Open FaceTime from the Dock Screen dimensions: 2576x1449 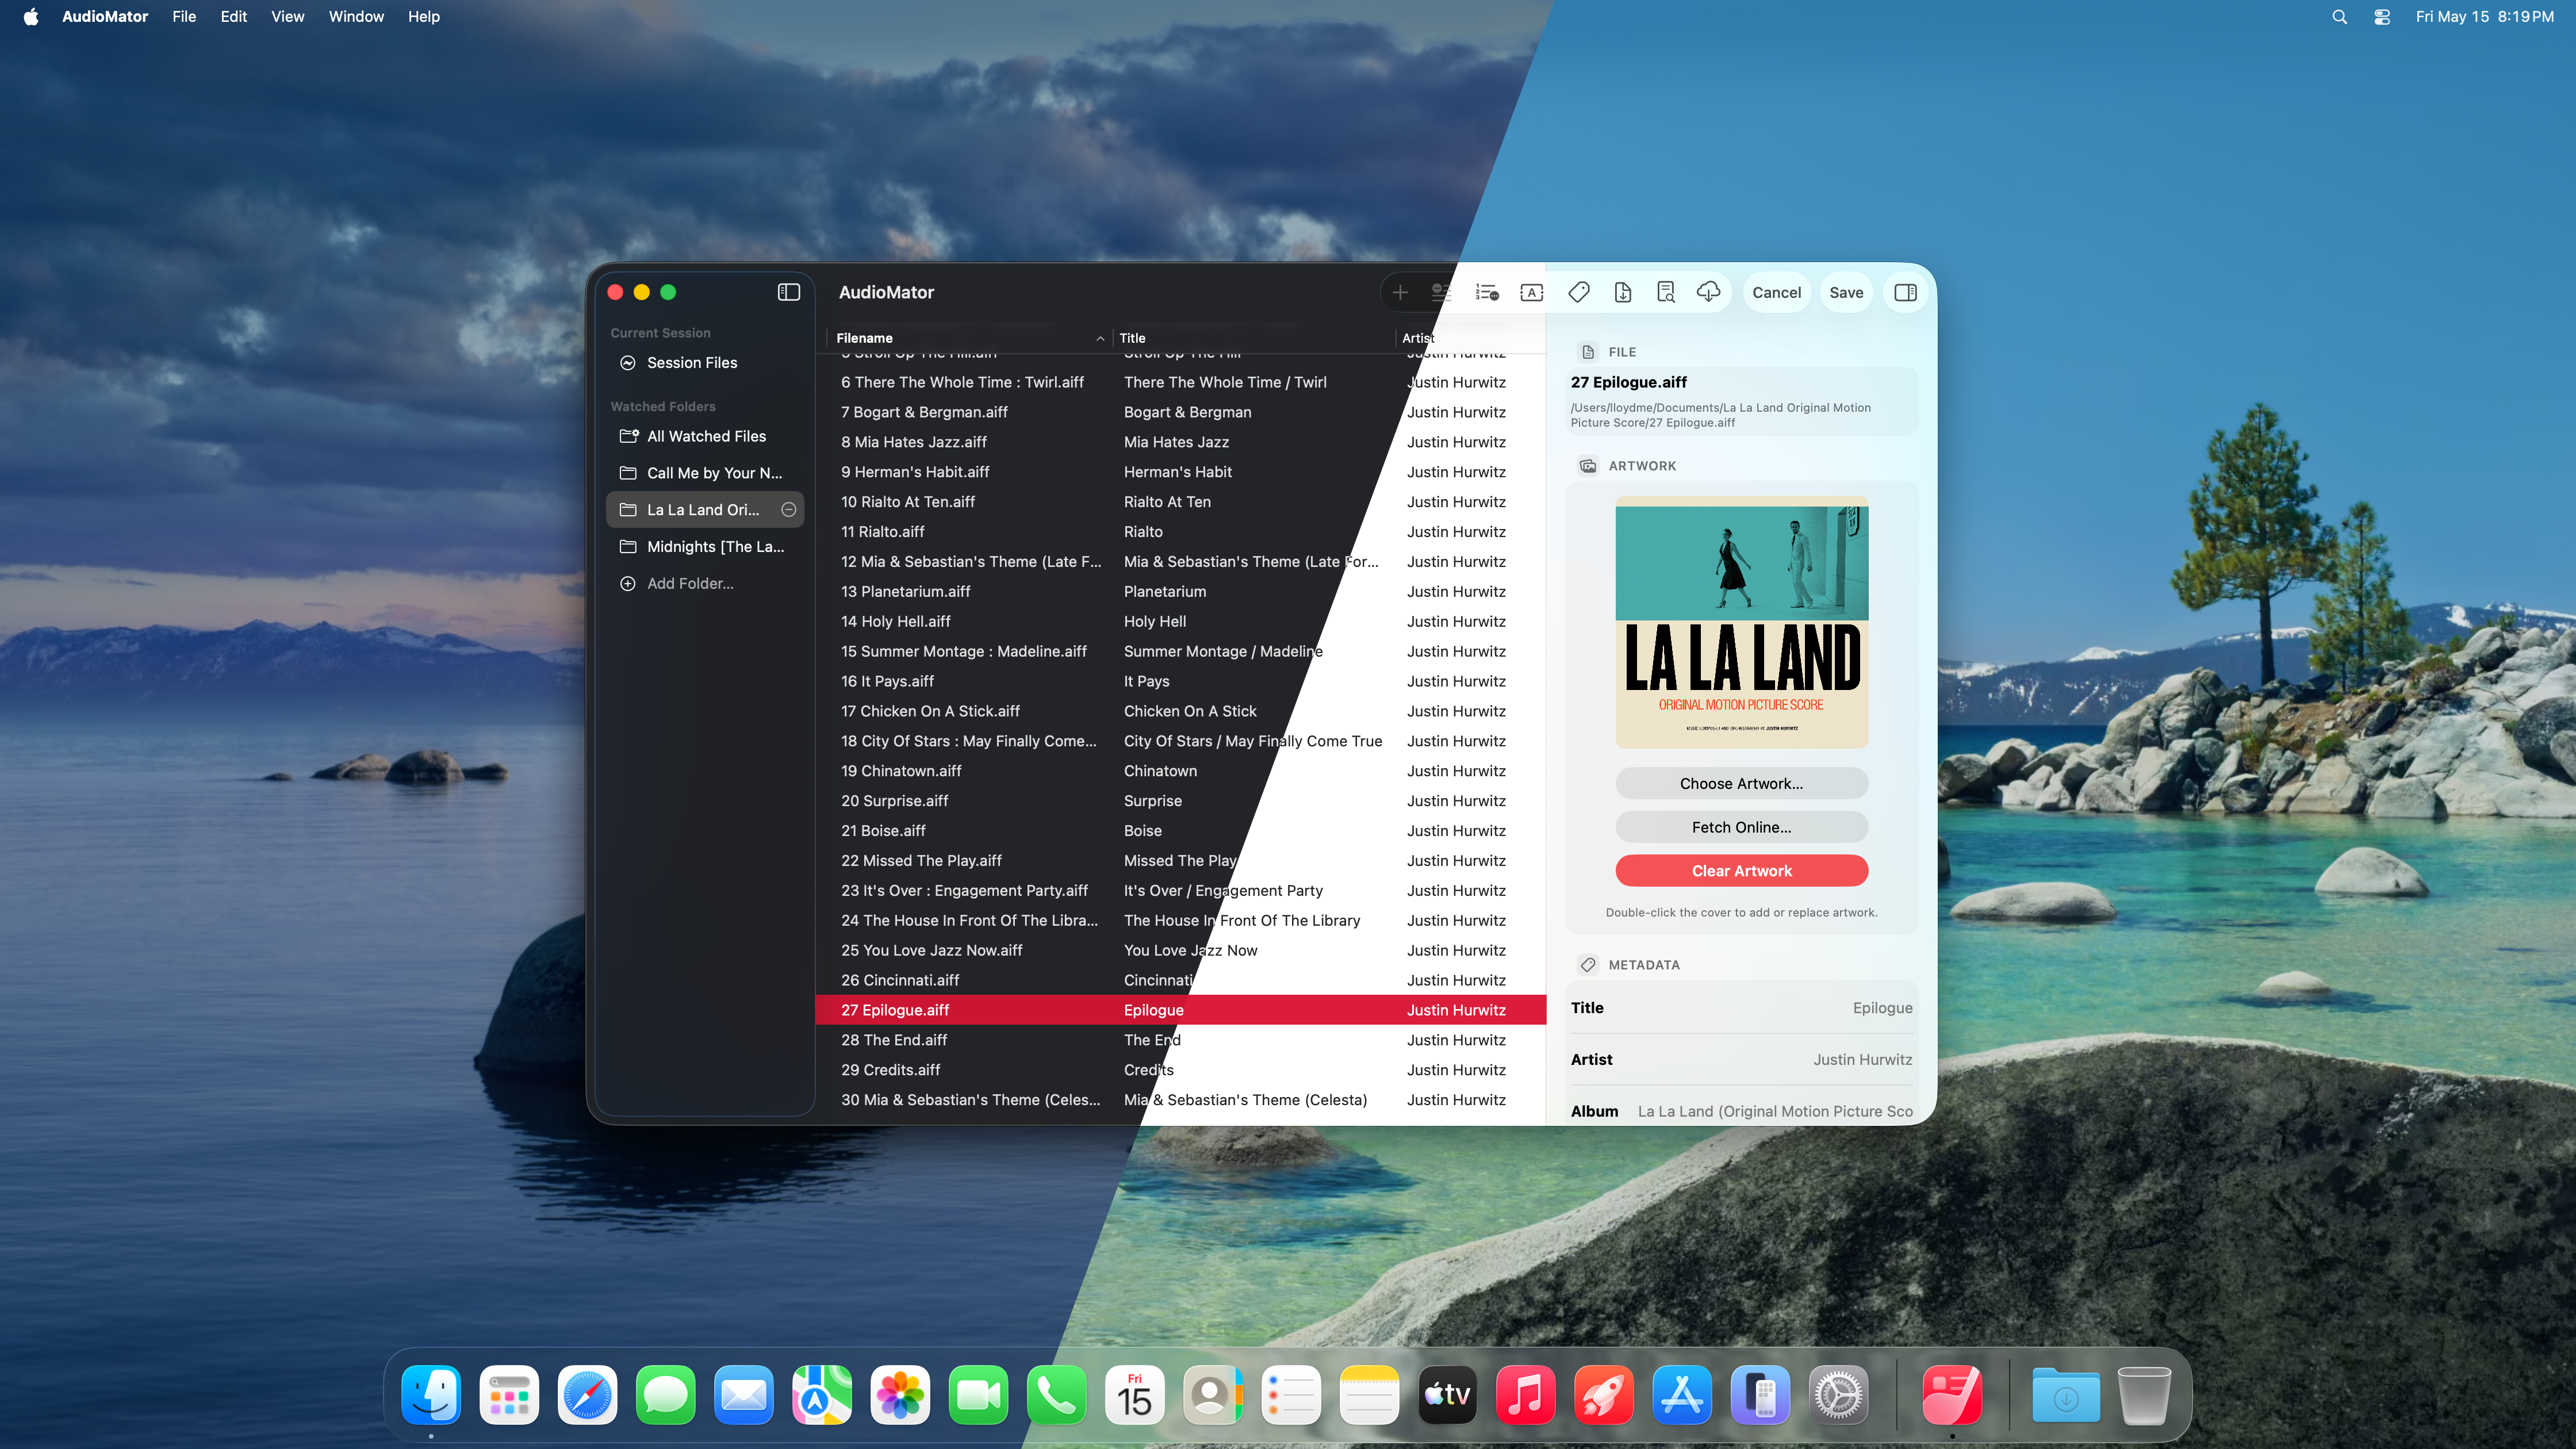(978, 1394)
